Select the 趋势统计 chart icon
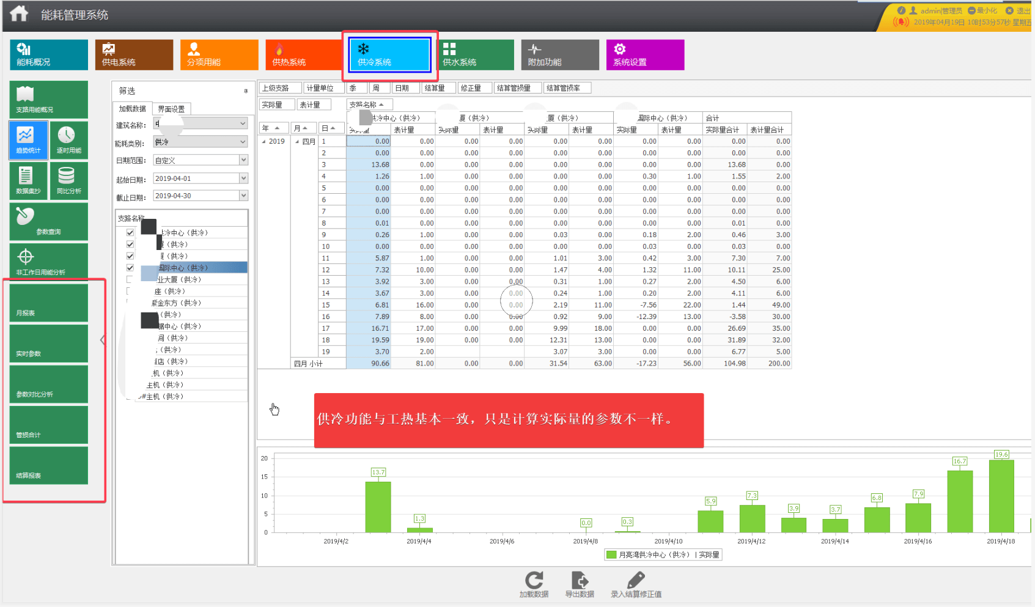This screenshot has height=607, width=1035. (x=28, y=140)
